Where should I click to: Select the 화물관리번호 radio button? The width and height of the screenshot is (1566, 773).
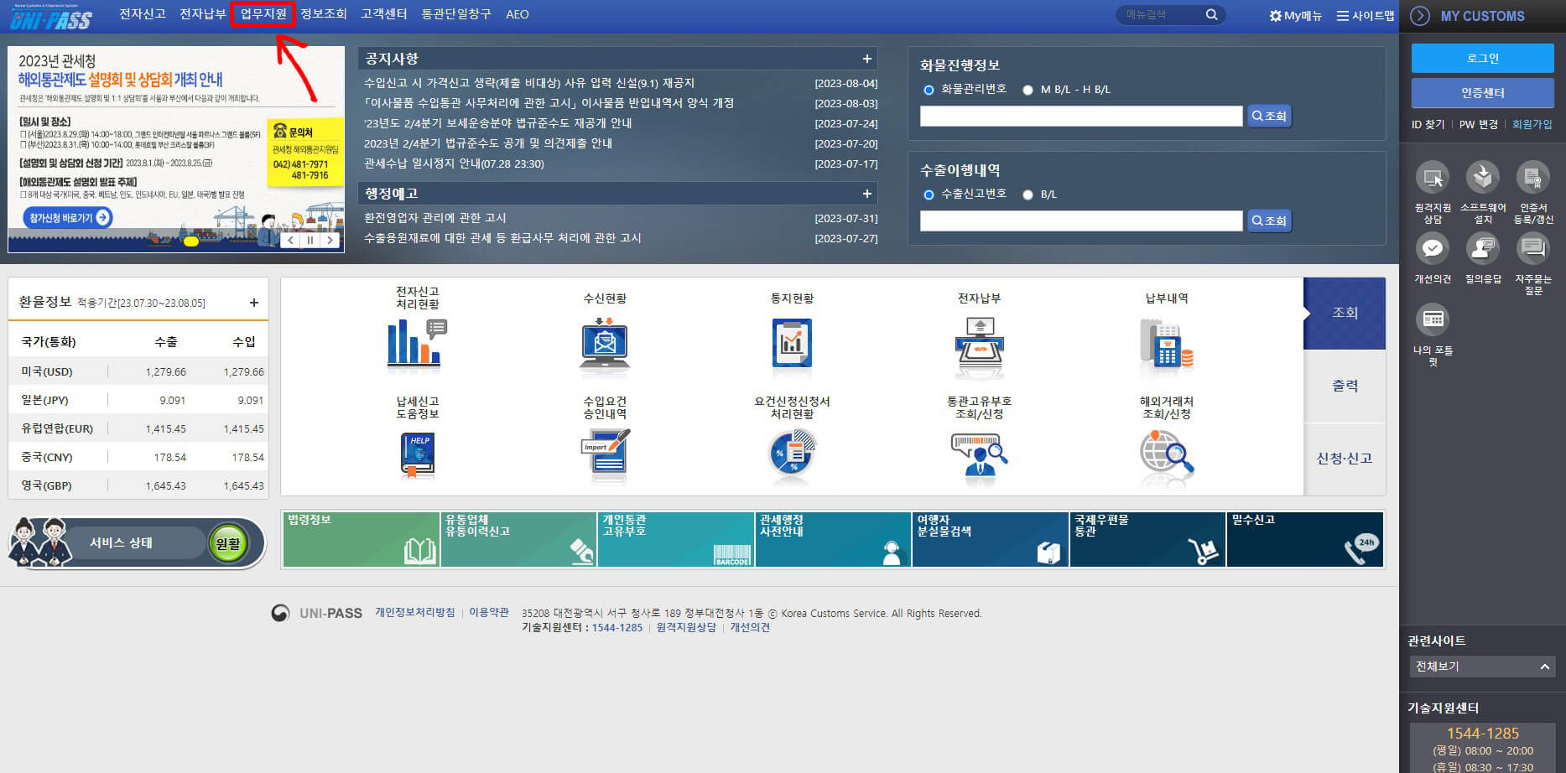928,90
